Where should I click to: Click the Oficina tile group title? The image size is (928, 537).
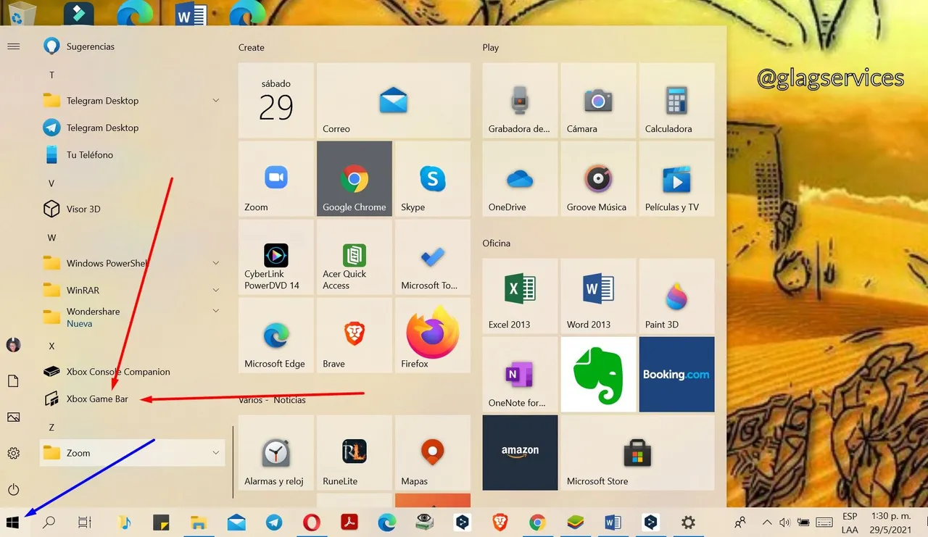point(497,243)
